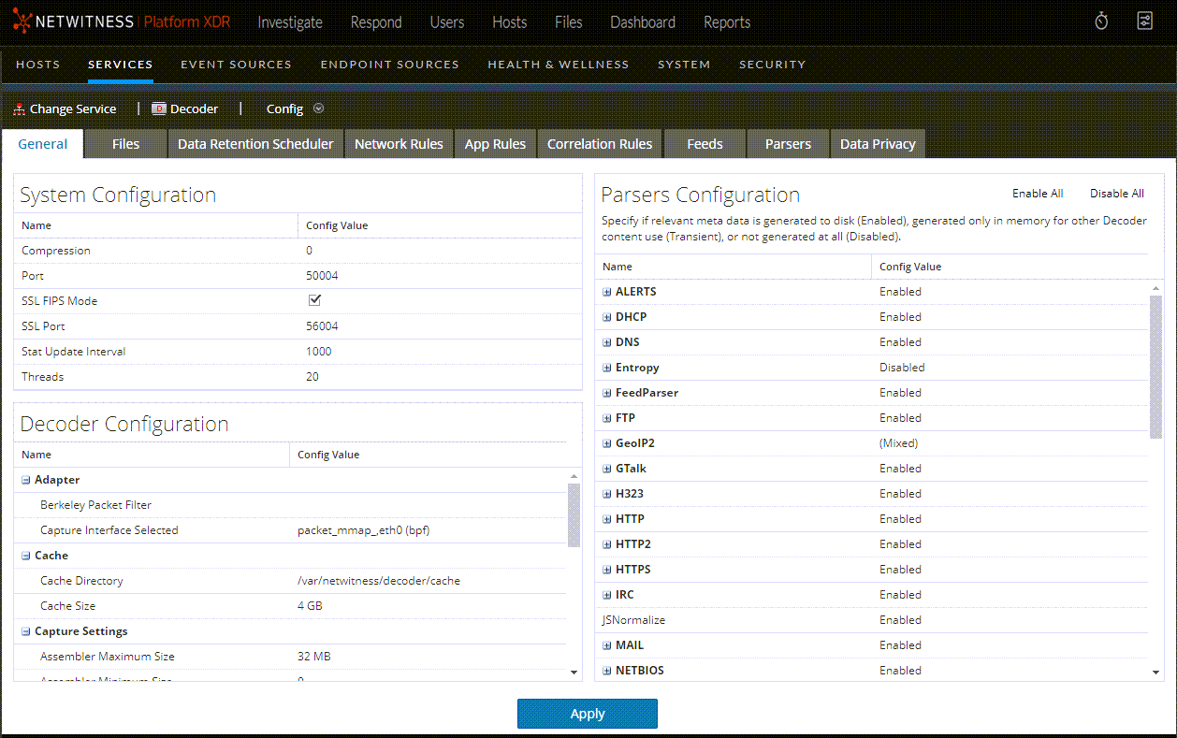Switch to the Network Rules tab
Image resolution: width=1177 pixels, height=738 pixels.
[x=399, y=143]
